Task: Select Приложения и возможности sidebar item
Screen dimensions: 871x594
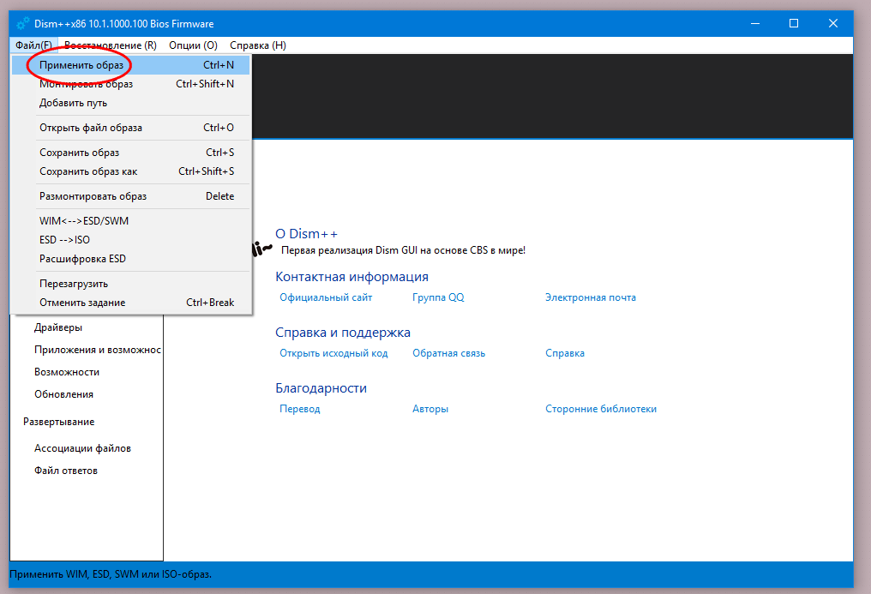Action: [x=98, y=350]
